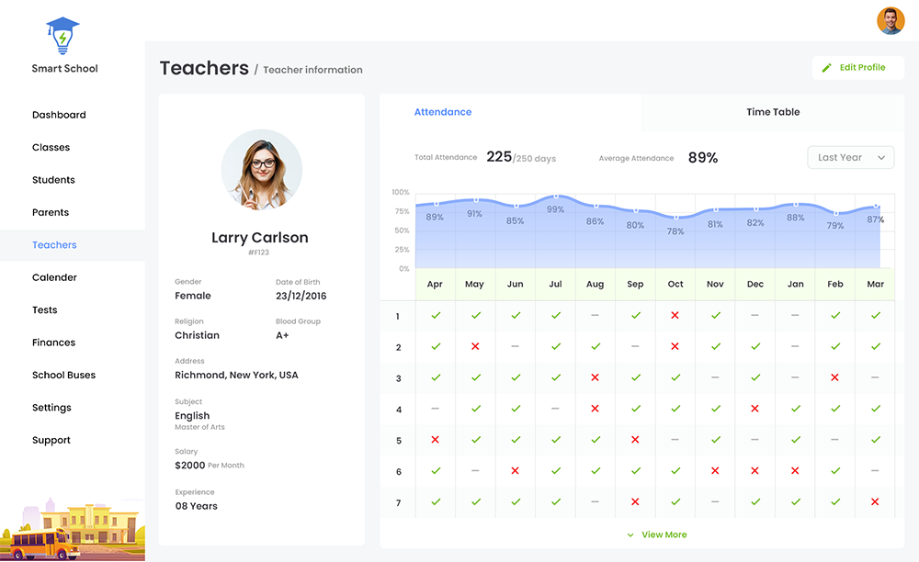This screenshot has width=919, height=562.
Task: Toggle May attendance mark in row 2
Action: coord(474,347)
